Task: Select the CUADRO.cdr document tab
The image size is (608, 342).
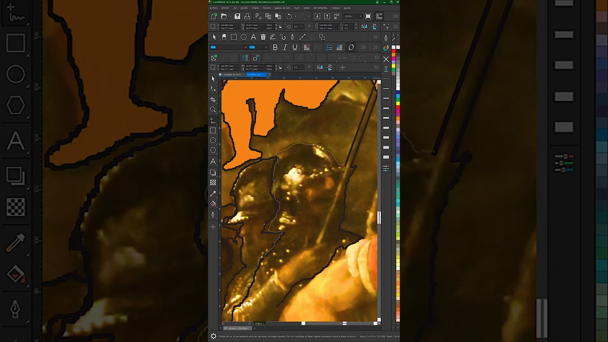Action: click(x=256, y=75)
